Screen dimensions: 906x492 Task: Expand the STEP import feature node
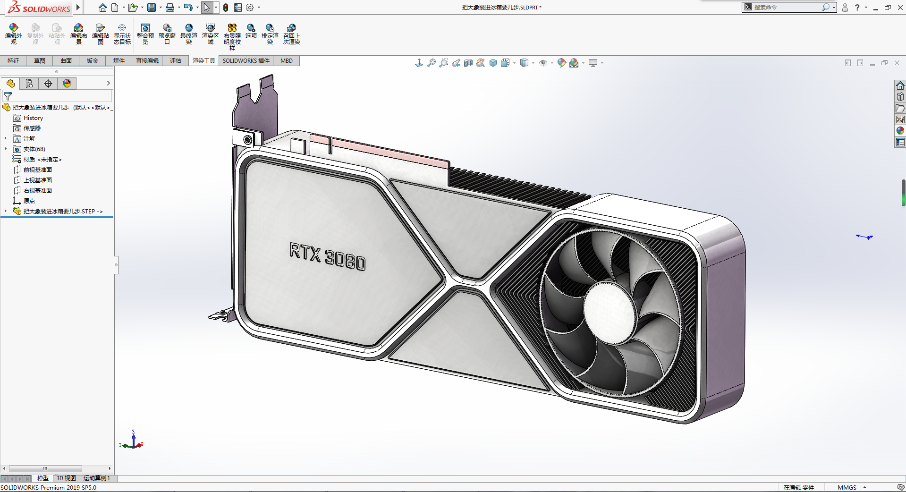[x=6, y=211]
